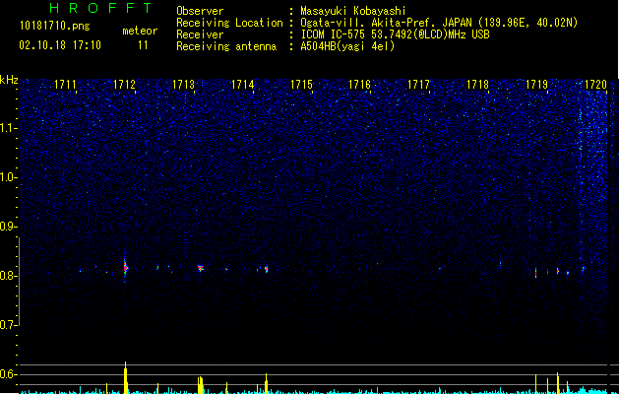
Task: Click the date stamp 02.10.18 17:10
Action: [60, 45]
